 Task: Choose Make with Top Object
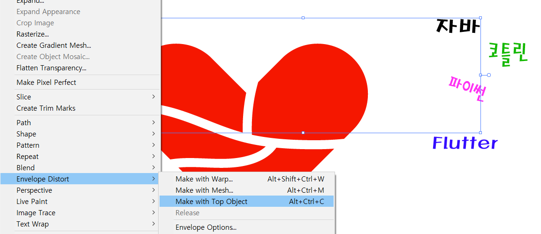click(x=246, y=202)
